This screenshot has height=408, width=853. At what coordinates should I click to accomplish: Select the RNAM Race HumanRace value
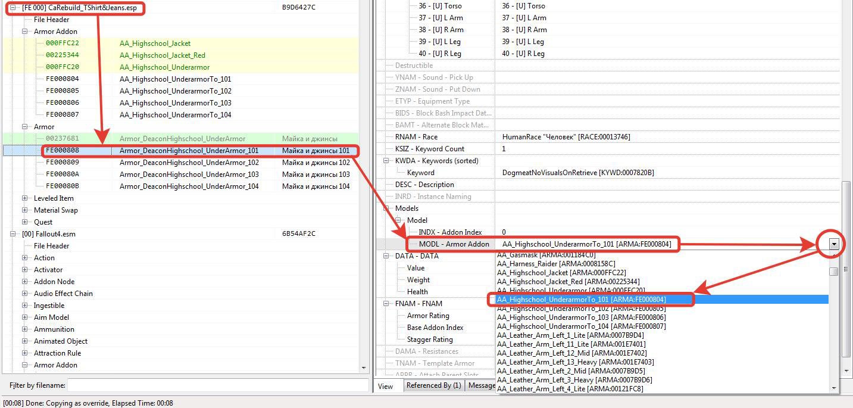565,137
